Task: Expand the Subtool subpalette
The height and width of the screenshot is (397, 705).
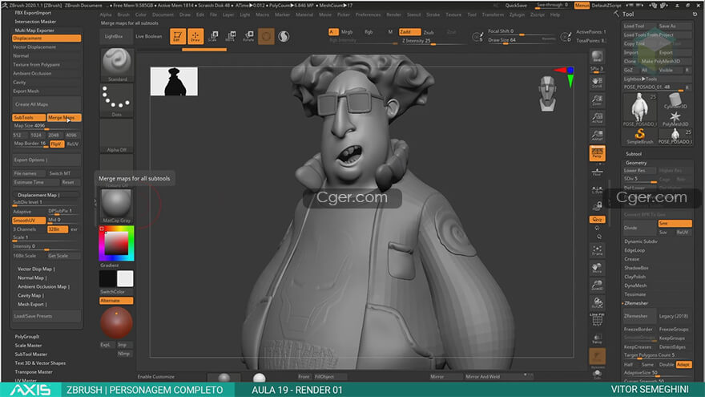Action: [x=634, y=153]
